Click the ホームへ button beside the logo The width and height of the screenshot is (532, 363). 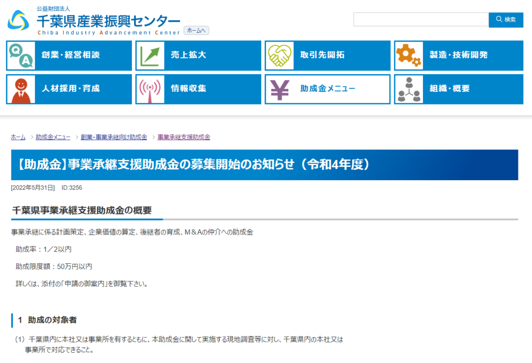click(x=196, y=31)
